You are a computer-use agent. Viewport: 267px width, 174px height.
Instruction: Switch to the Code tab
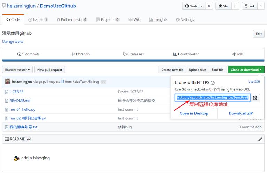(13, 19)
